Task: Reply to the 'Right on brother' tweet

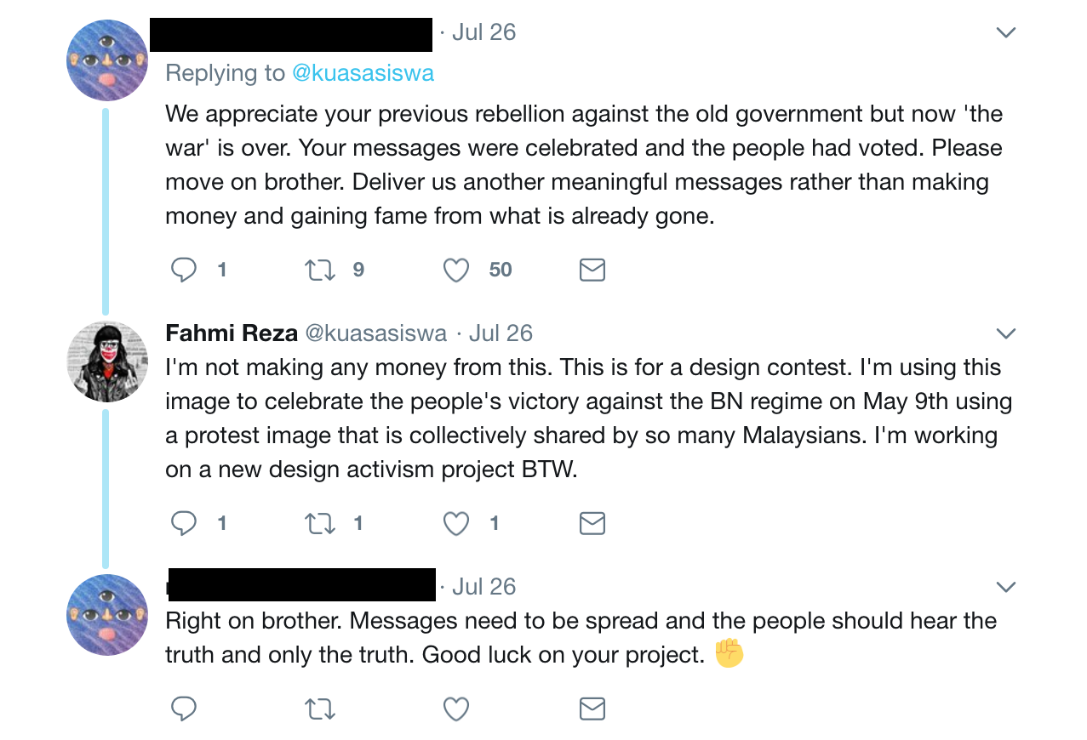Action: [184, 708]
